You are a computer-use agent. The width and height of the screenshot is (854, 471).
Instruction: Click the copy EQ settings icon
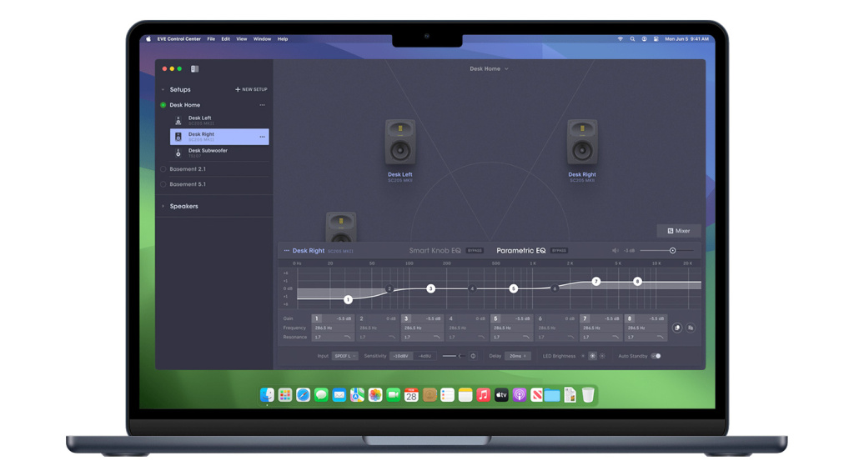tap(677, 328)
